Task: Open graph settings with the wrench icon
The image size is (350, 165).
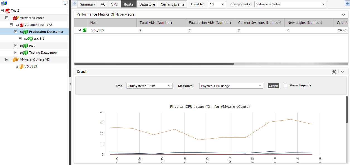Action: click(x=334, y=72)
